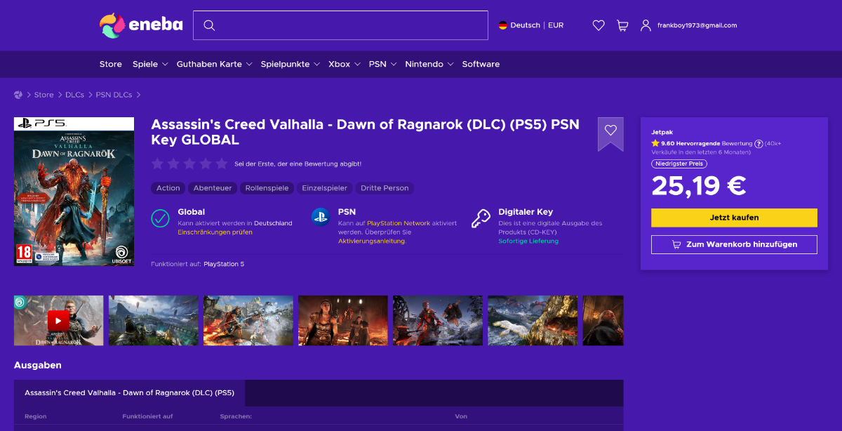
Task: Click Zum Warenkorb hinzufügen button
Action: click(734, 244)
